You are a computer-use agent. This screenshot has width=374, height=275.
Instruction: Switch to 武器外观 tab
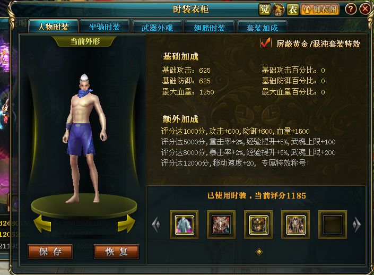[x=157, y=27]
